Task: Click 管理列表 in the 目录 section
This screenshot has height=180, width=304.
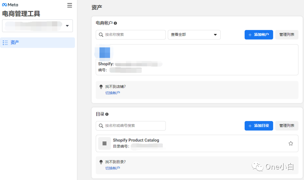Action: pyautogui.click(x=287, y=126)
